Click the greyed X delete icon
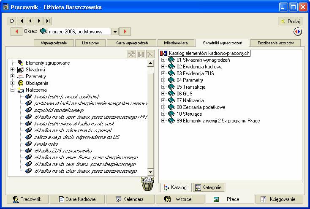The image size is (310, 209). pos(150,54)
